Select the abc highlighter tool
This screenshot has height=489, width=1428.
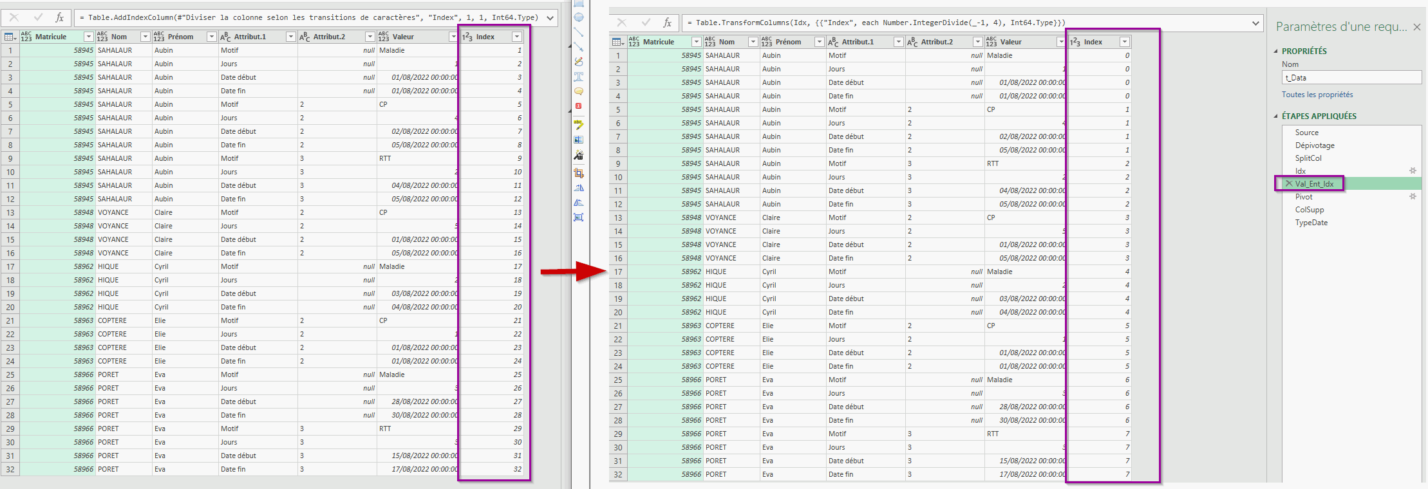(x=579, y=125)
